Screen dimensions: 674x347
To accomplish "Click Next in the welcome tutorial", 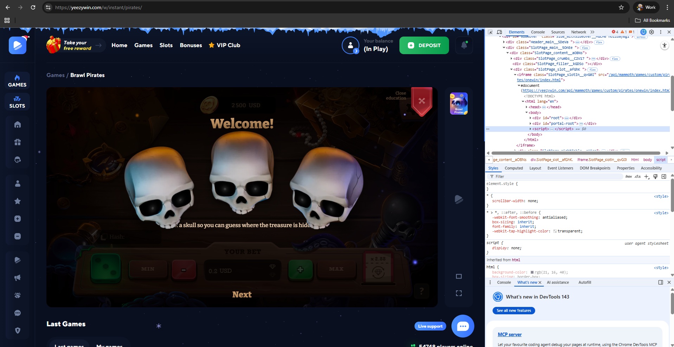I will (x=242, y=295).
